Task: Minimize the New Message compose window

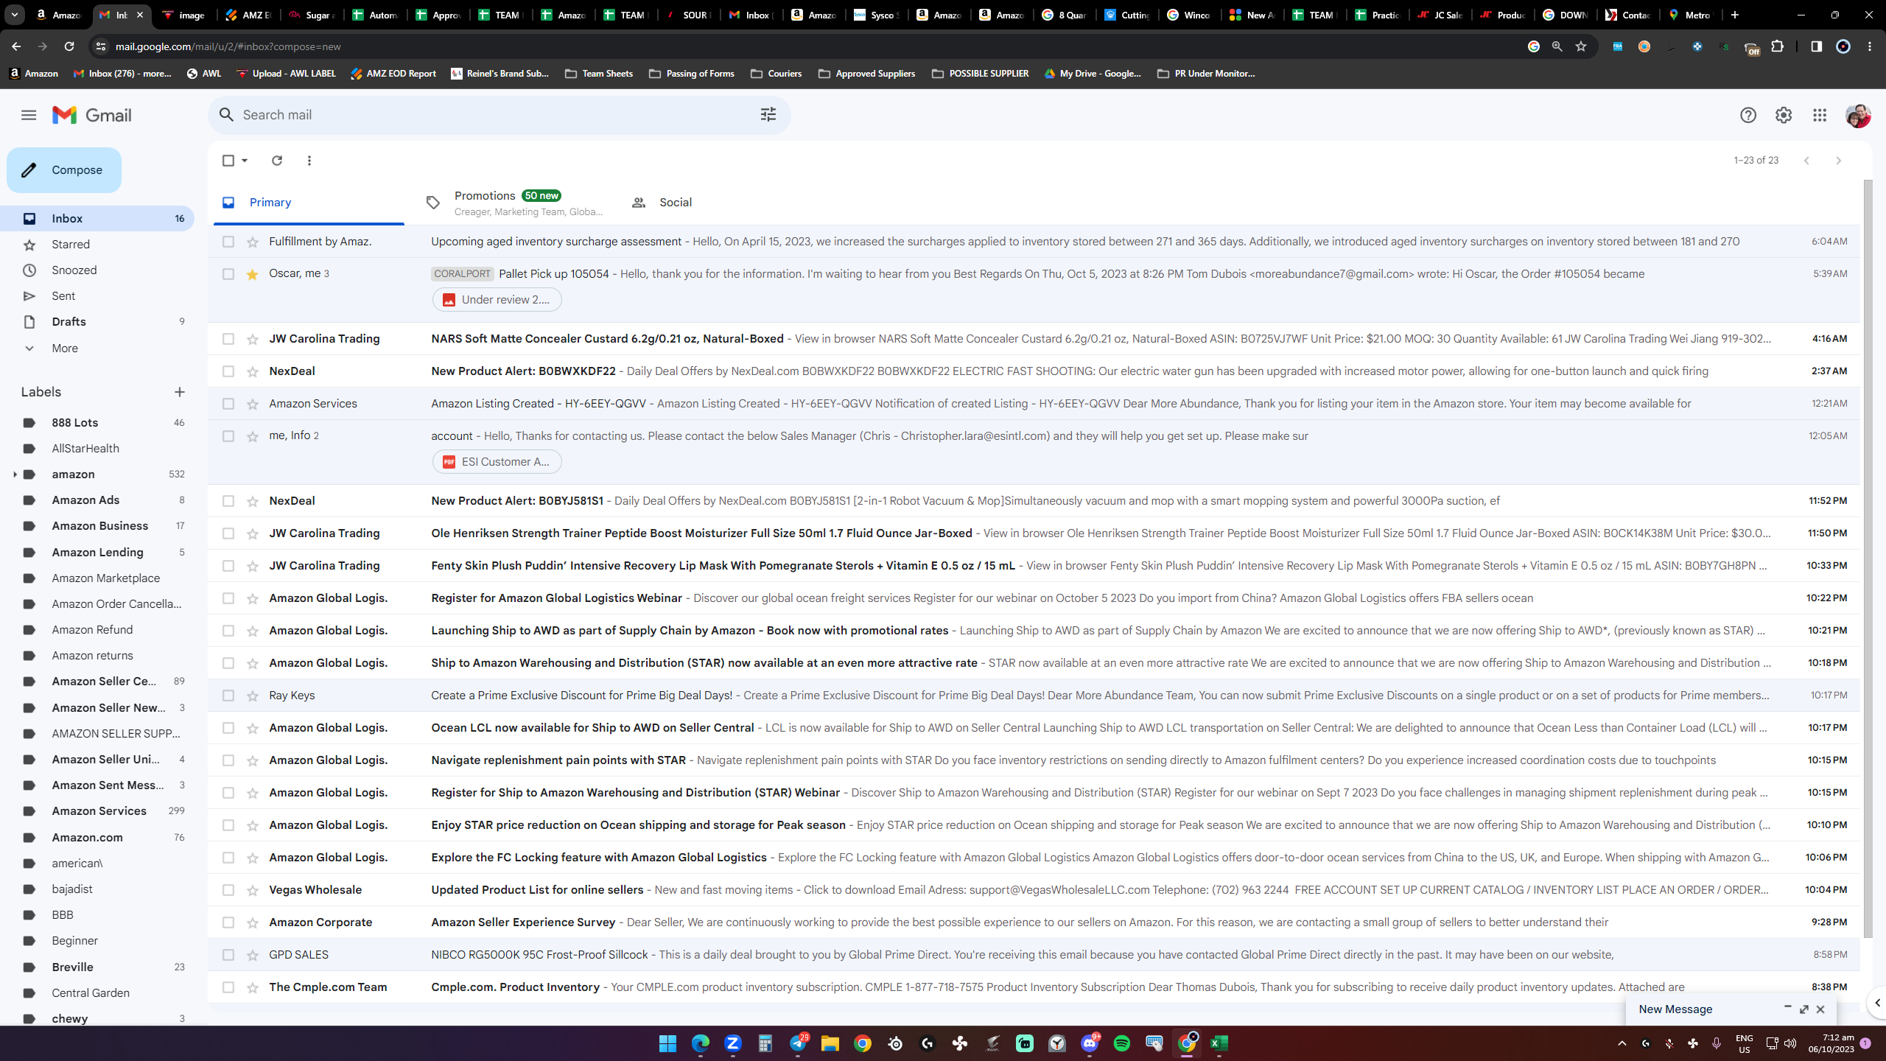Action: click(1788, 1007)
